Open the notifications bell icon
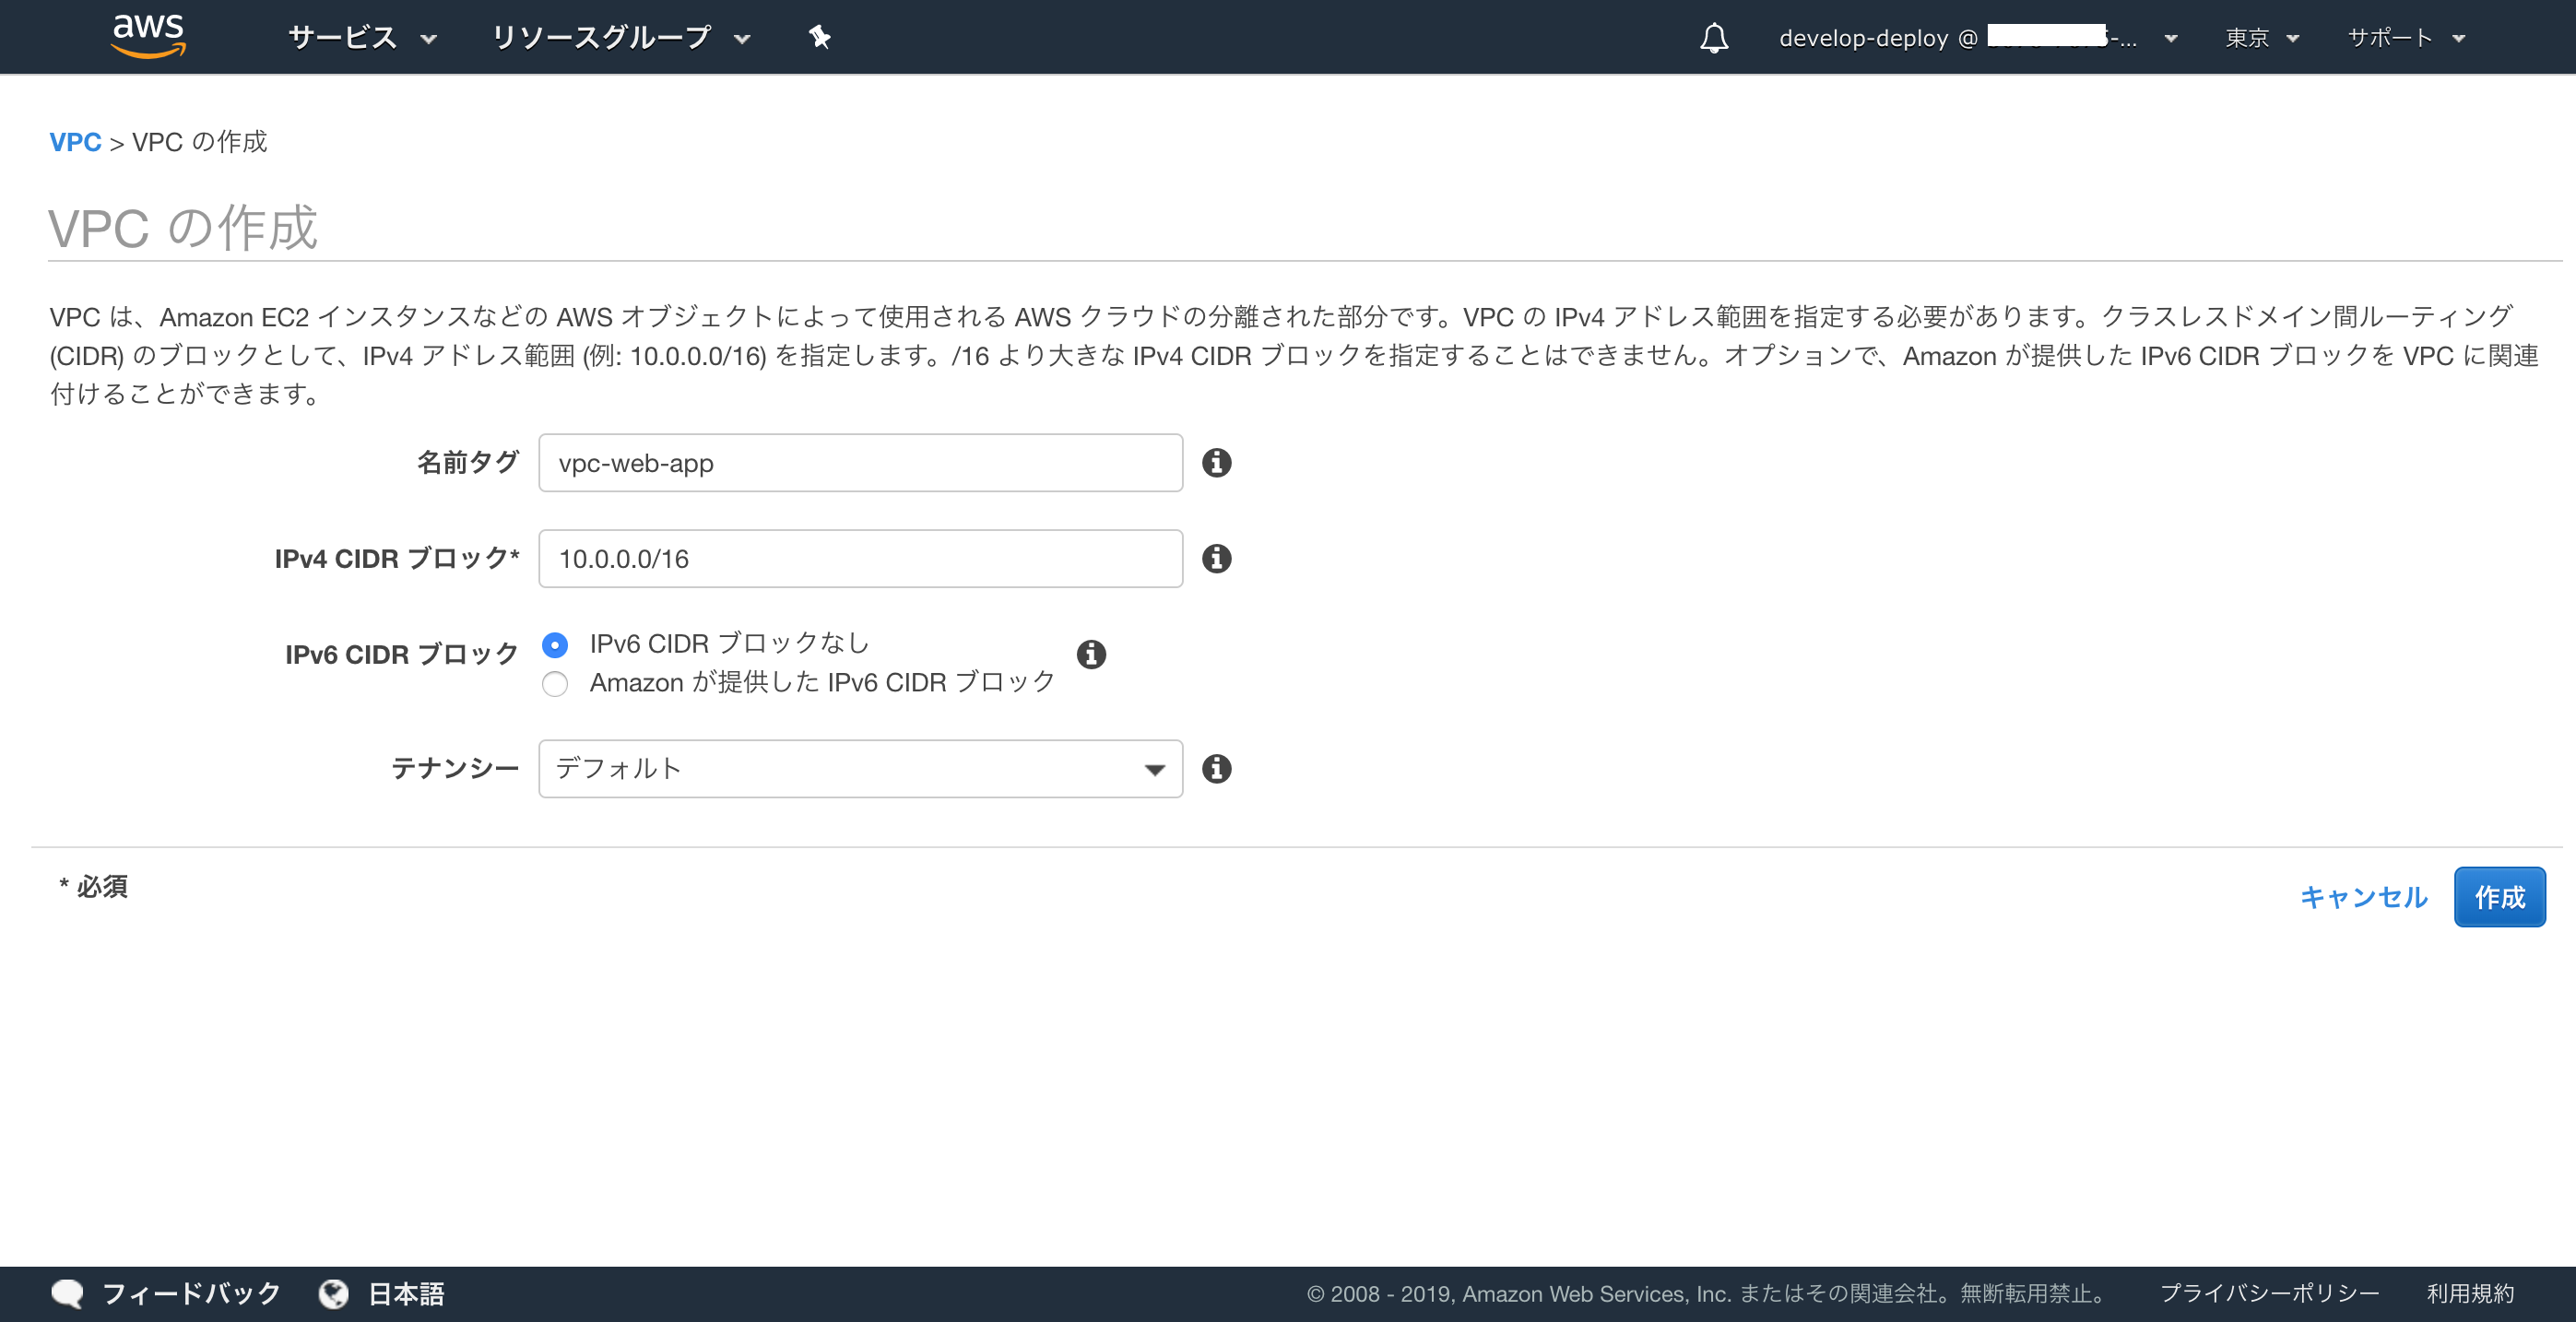This screenshot has height=1322, width=2576. [x=1713, y=38]
